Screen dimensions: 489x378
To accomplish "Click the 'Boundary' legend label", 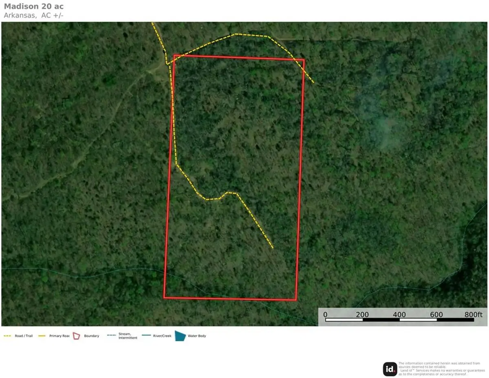I will click(91, 336).
